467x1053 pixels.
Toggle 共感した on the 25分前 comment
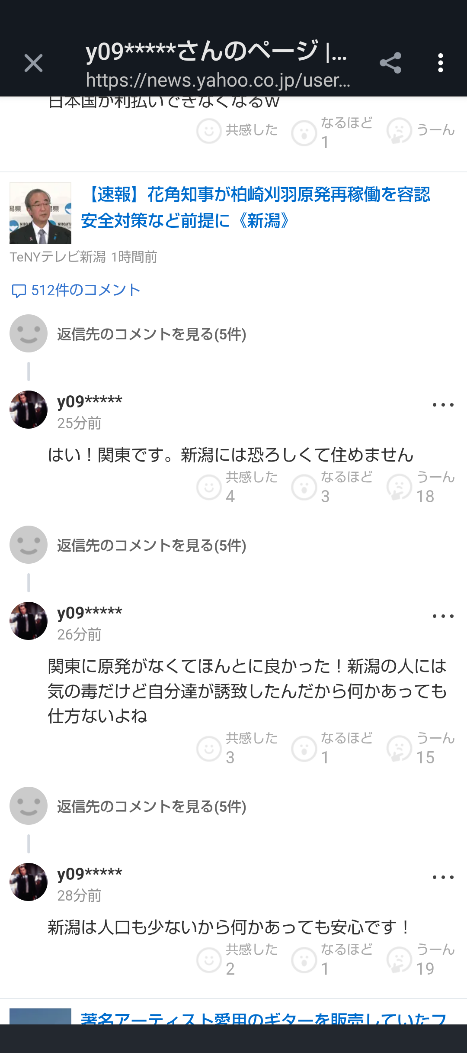(210, 488)
